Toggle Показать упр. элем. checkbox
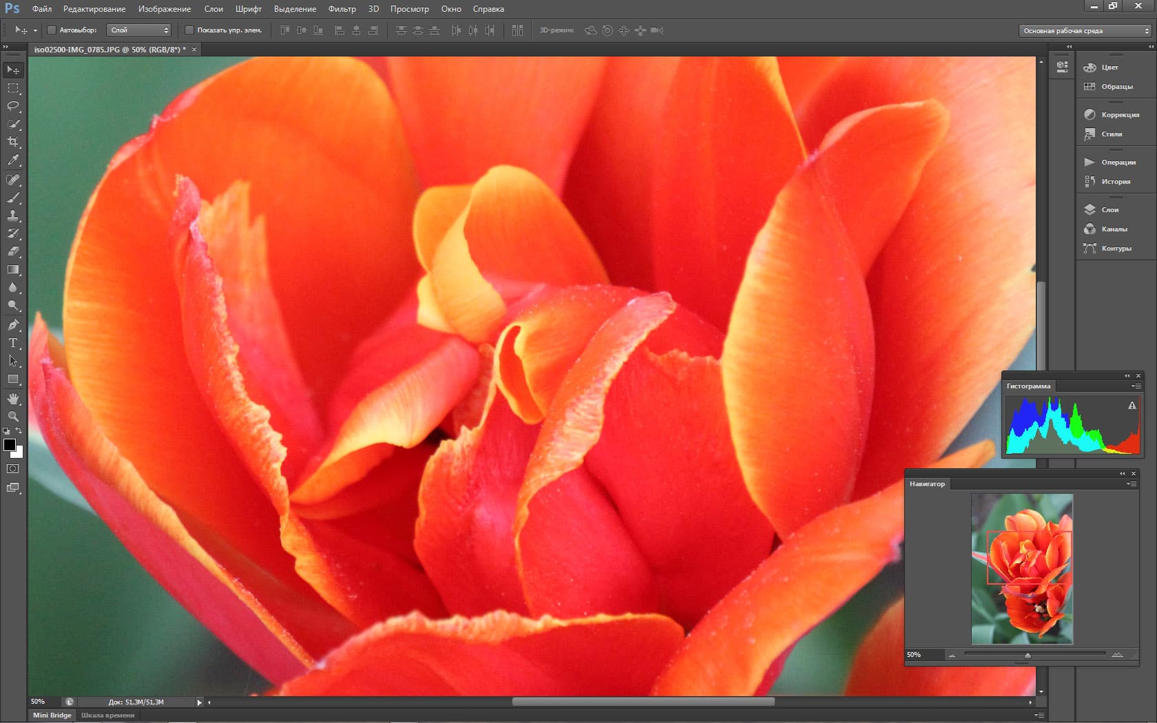The height and width of the screenshot is (723, 1157). 189,30
